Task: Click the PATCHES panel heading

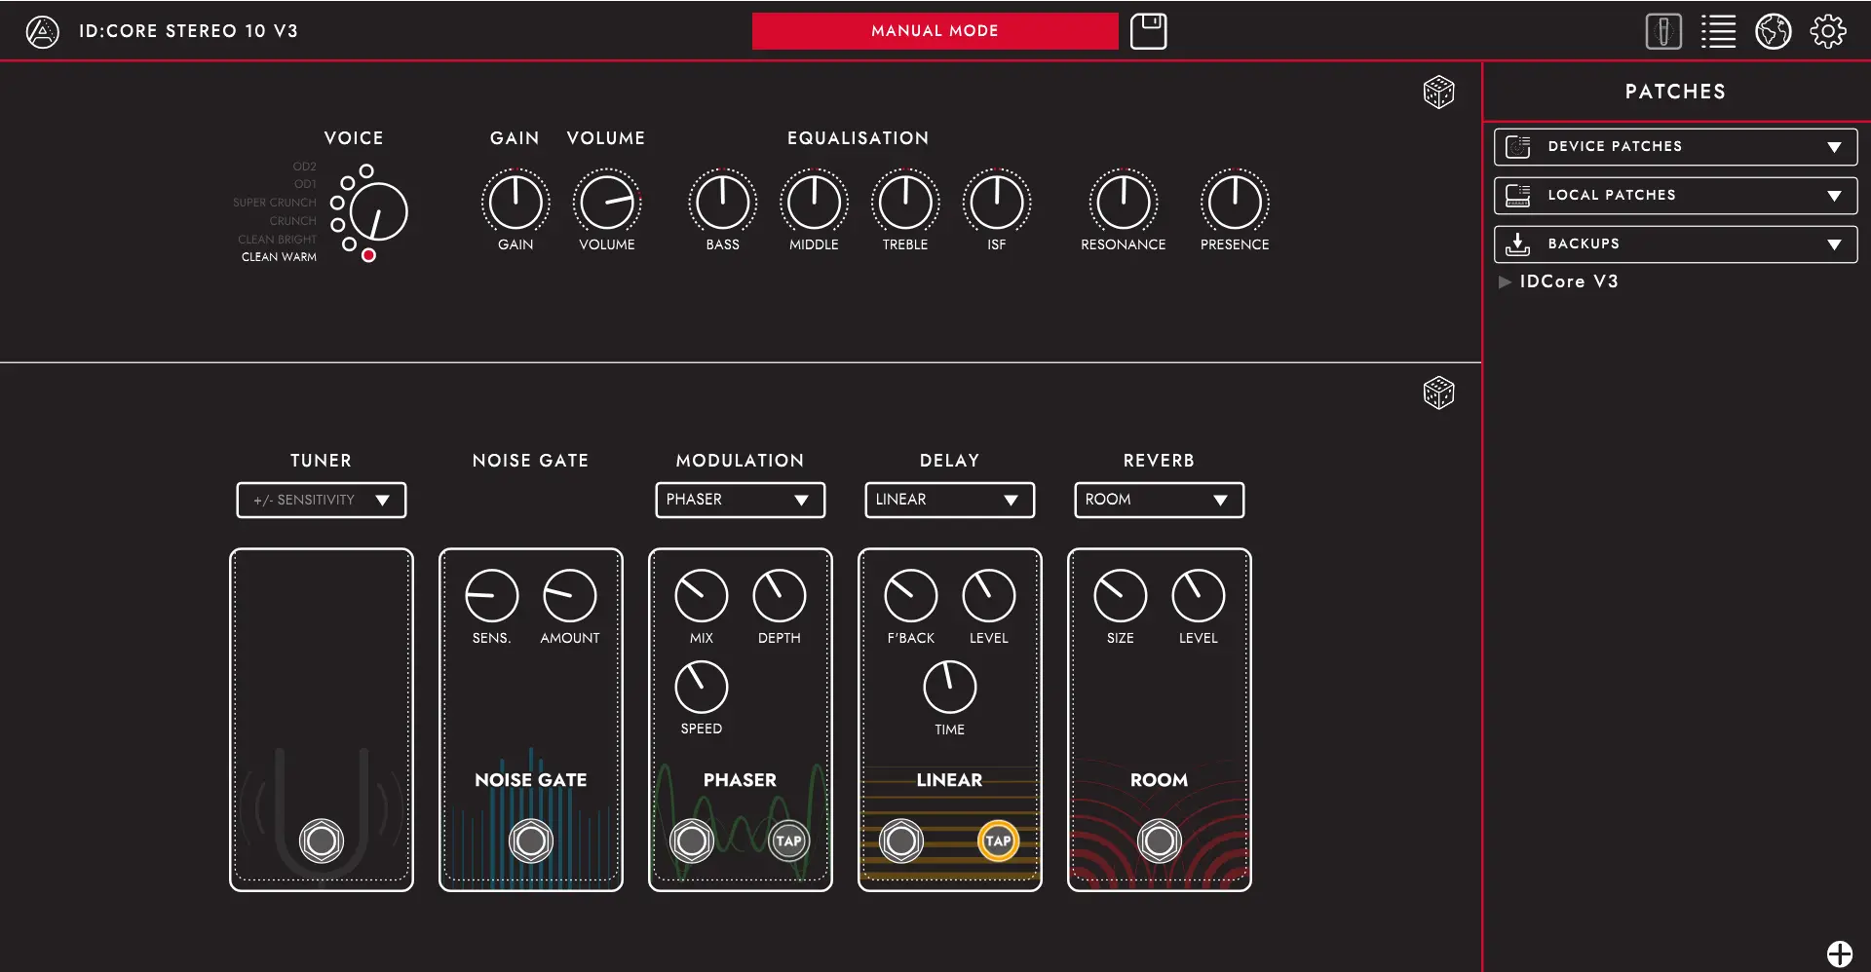Action: click(x=1675, y=93)
